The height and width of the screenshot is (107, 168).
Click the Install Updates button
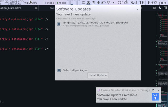98,75
